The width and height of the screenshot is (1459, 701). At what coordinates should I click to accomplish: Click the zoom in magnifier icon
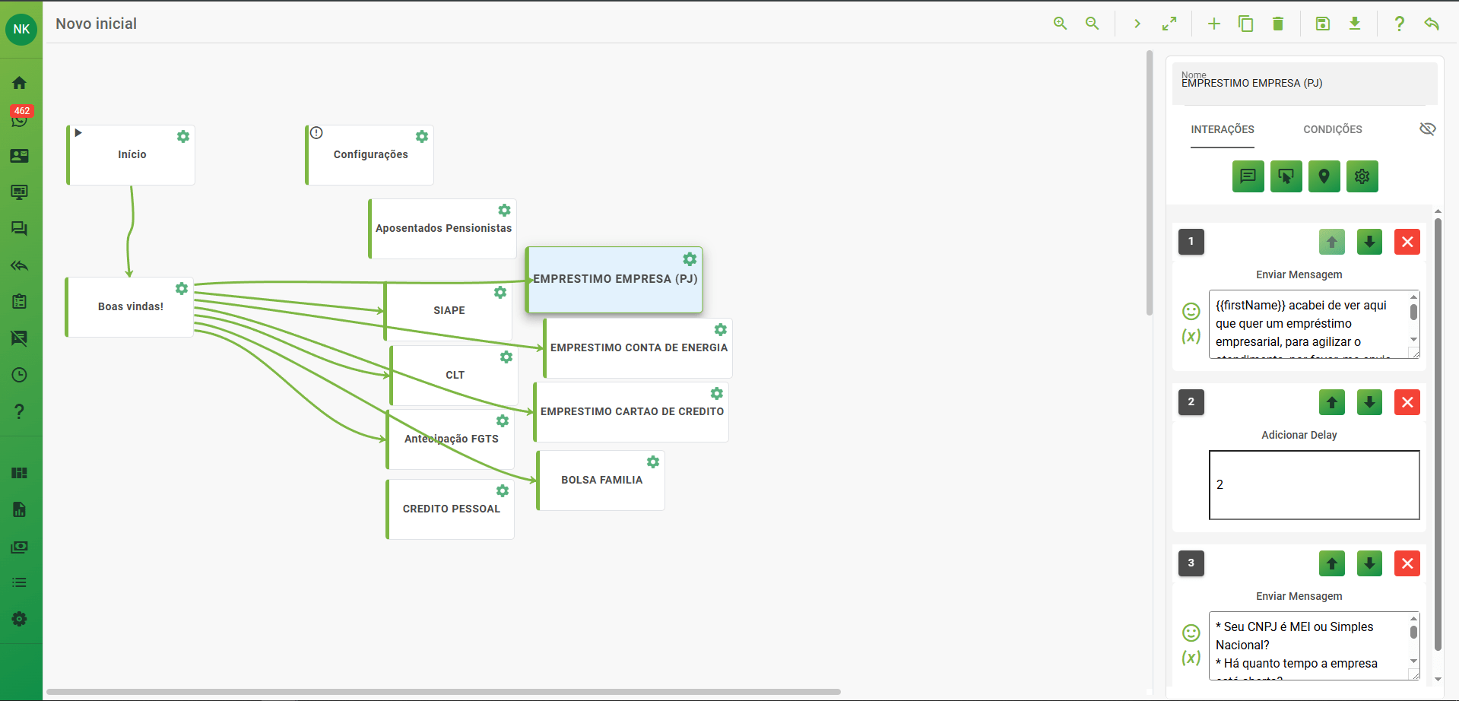tap(1060, 24)
